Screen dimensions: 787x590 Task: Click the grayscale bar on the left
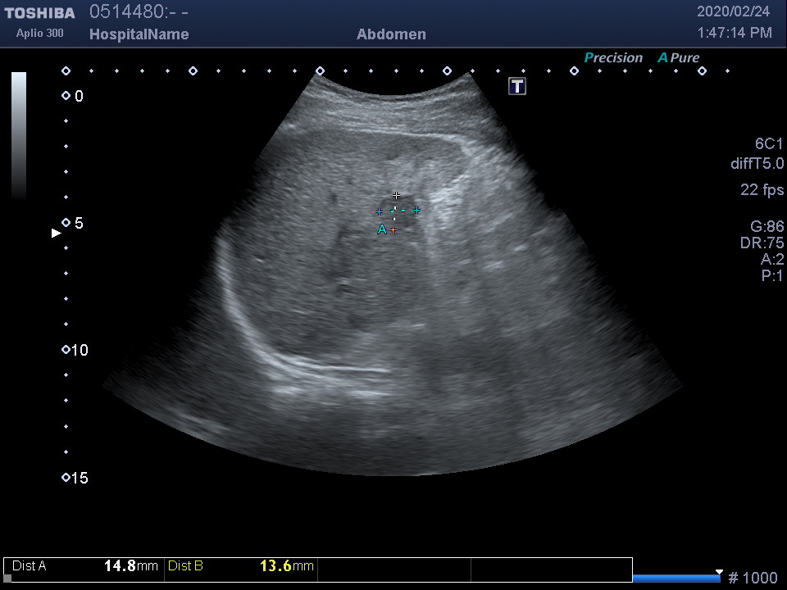click(x=19, y=135)
